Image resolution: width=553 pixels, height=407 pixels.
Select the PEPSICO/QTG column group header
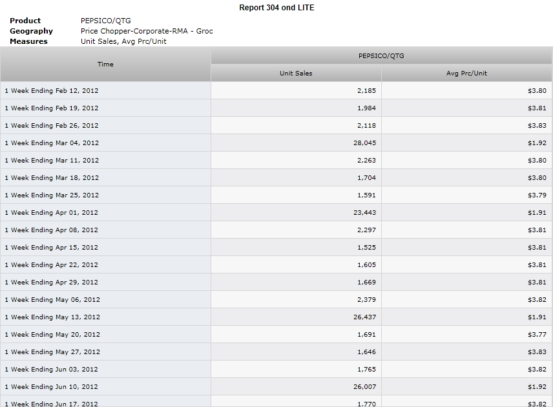coord(381,55)
